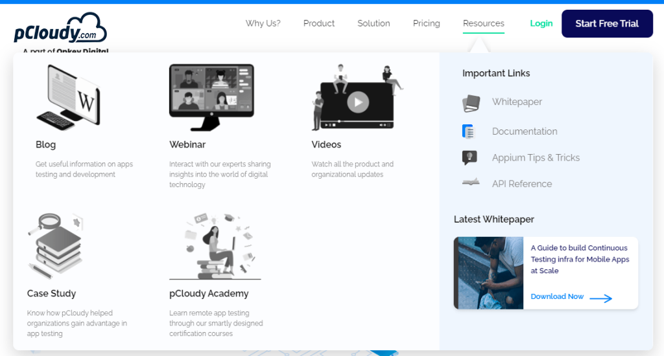Open the Case Study heading link
This screenshot has width=664, height=356.
[51, 293]
